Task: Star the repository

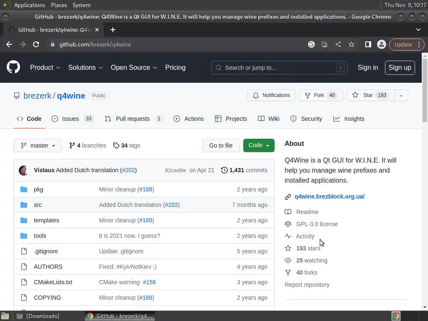Action: (x=370, y=95)
